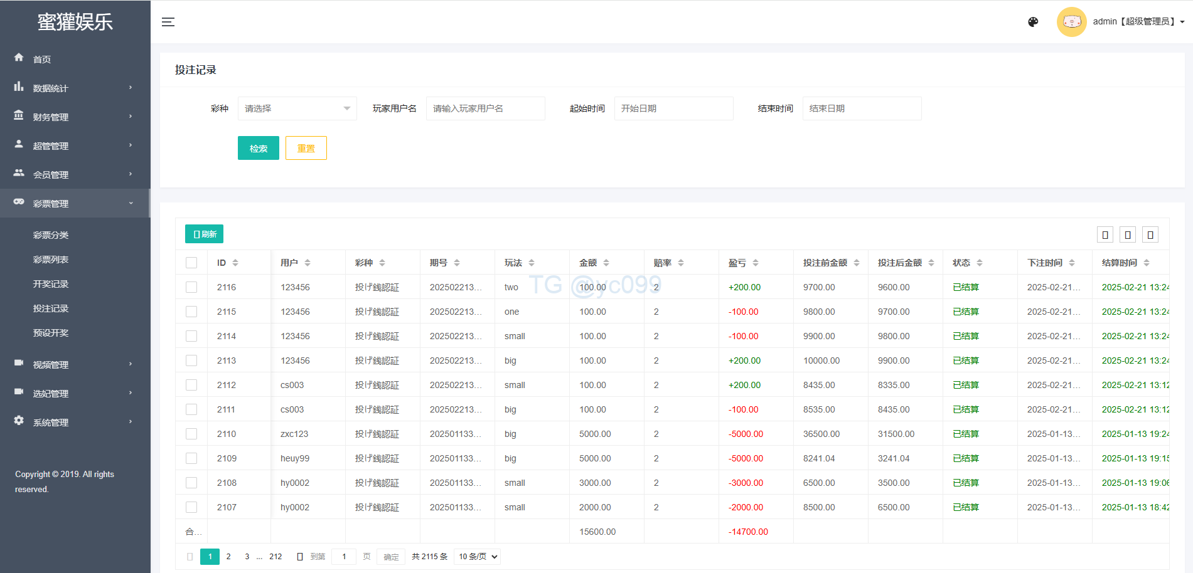Check the row with ID 2116
1193x573 pixels.
[x=191, y=287]
